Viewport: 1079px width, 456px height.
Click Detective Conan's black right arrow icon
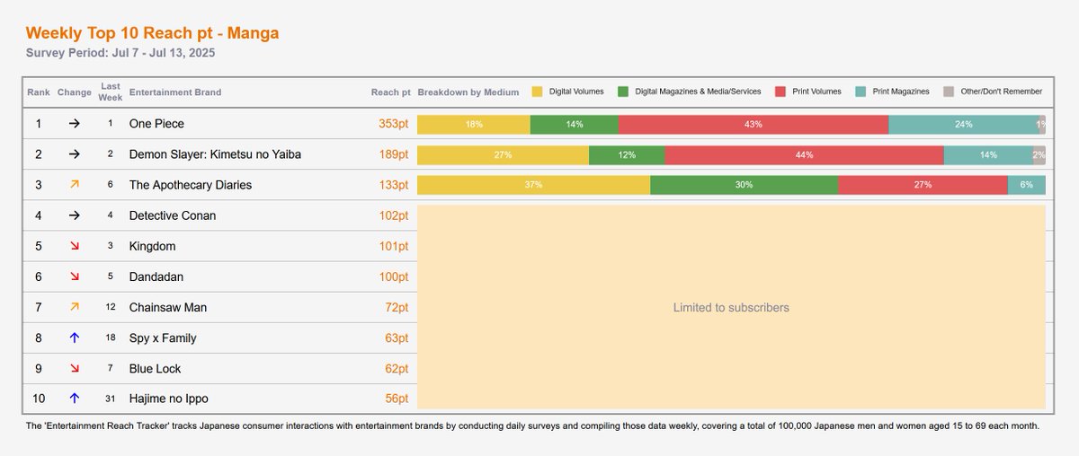click(75, 215)
